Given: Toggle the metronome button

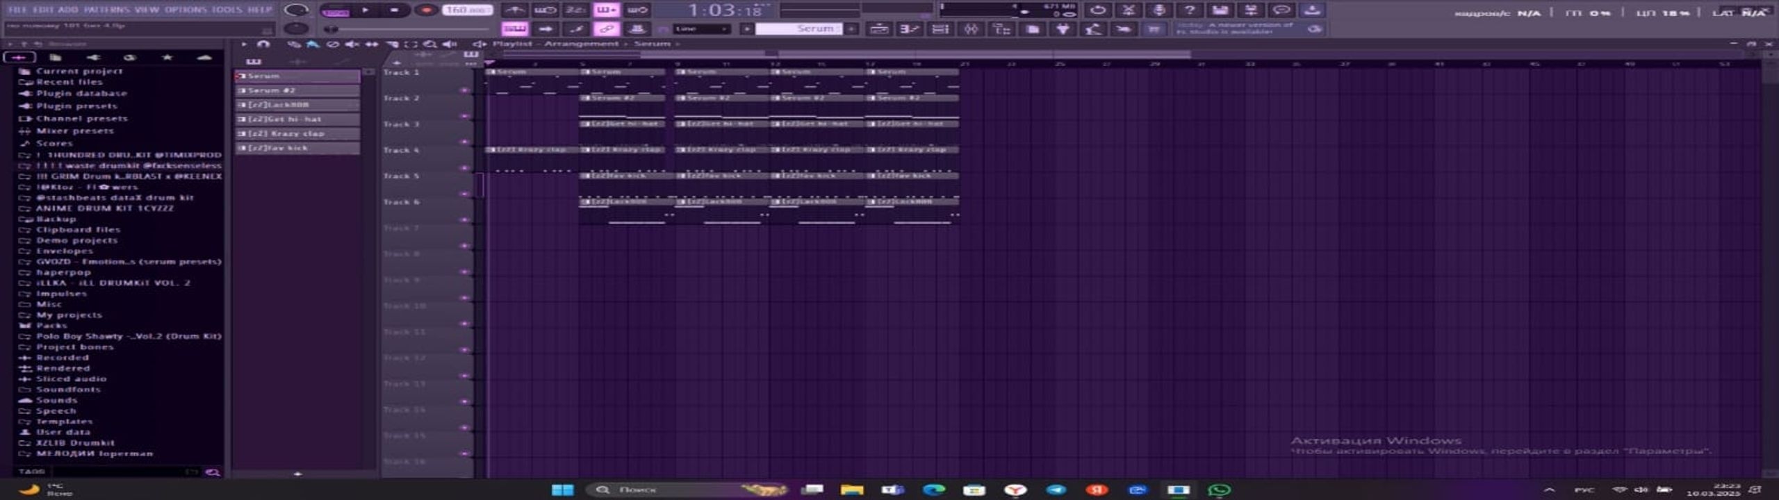Looking at the screenshot, I should [x=514, y=10].
